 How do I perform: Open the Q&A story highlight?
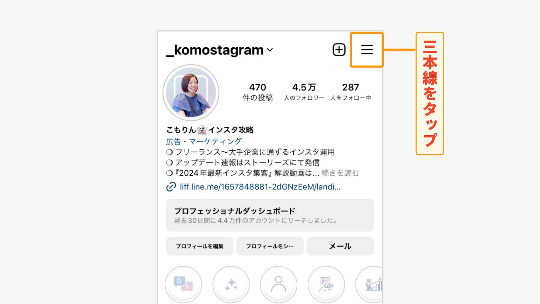point(183,284)
